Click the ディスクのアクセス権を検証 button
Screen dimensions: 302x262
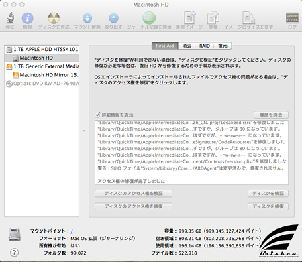[x=134, y=194]
